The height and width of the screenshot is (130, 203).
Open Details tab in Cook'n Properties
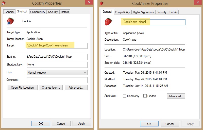click(x=65, y=12)
